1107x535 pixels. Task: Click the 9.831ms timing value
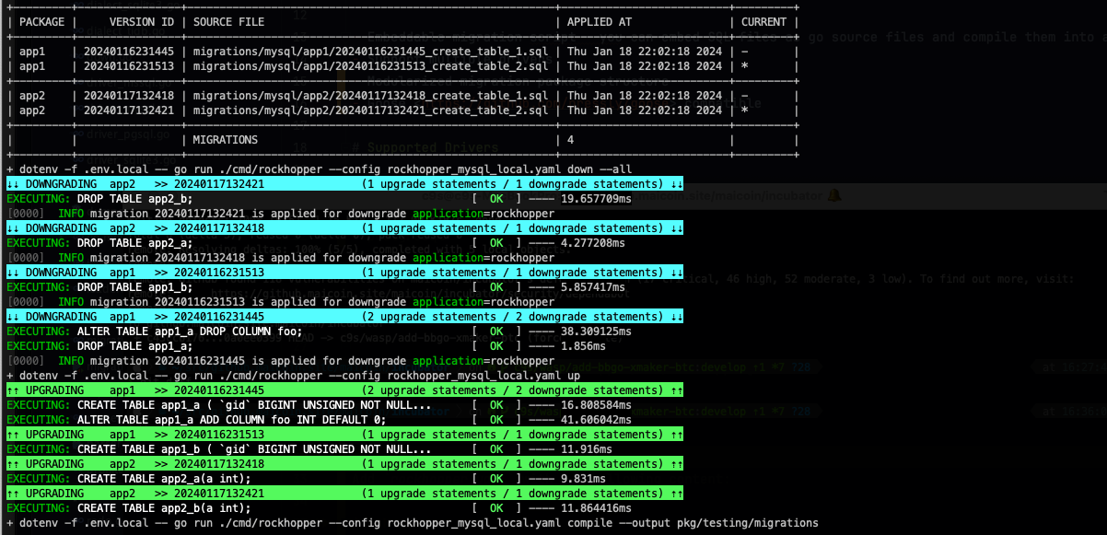[x=583, y=480]
